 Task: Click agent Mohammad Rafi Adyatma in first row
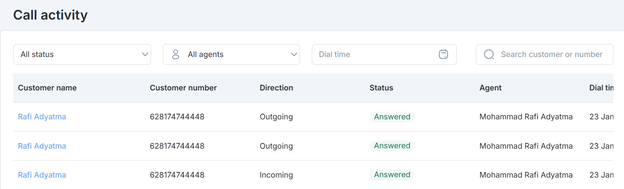pyautogui.click(x=526, y=117)
